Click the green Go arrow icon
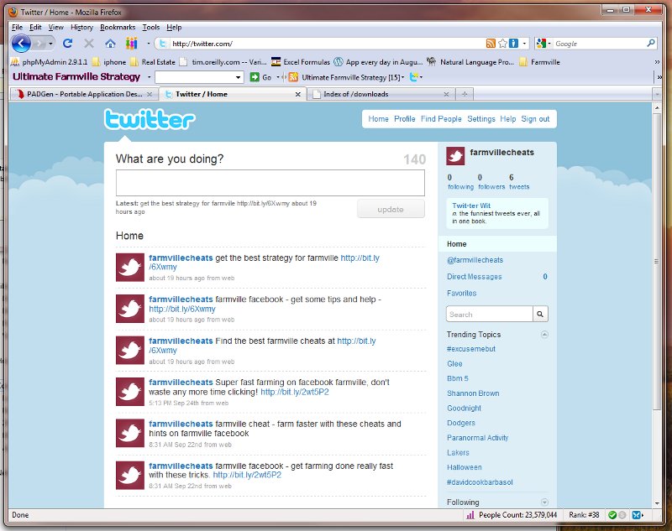672x531 pixels. pyautogui.click(x=255, y=77)
